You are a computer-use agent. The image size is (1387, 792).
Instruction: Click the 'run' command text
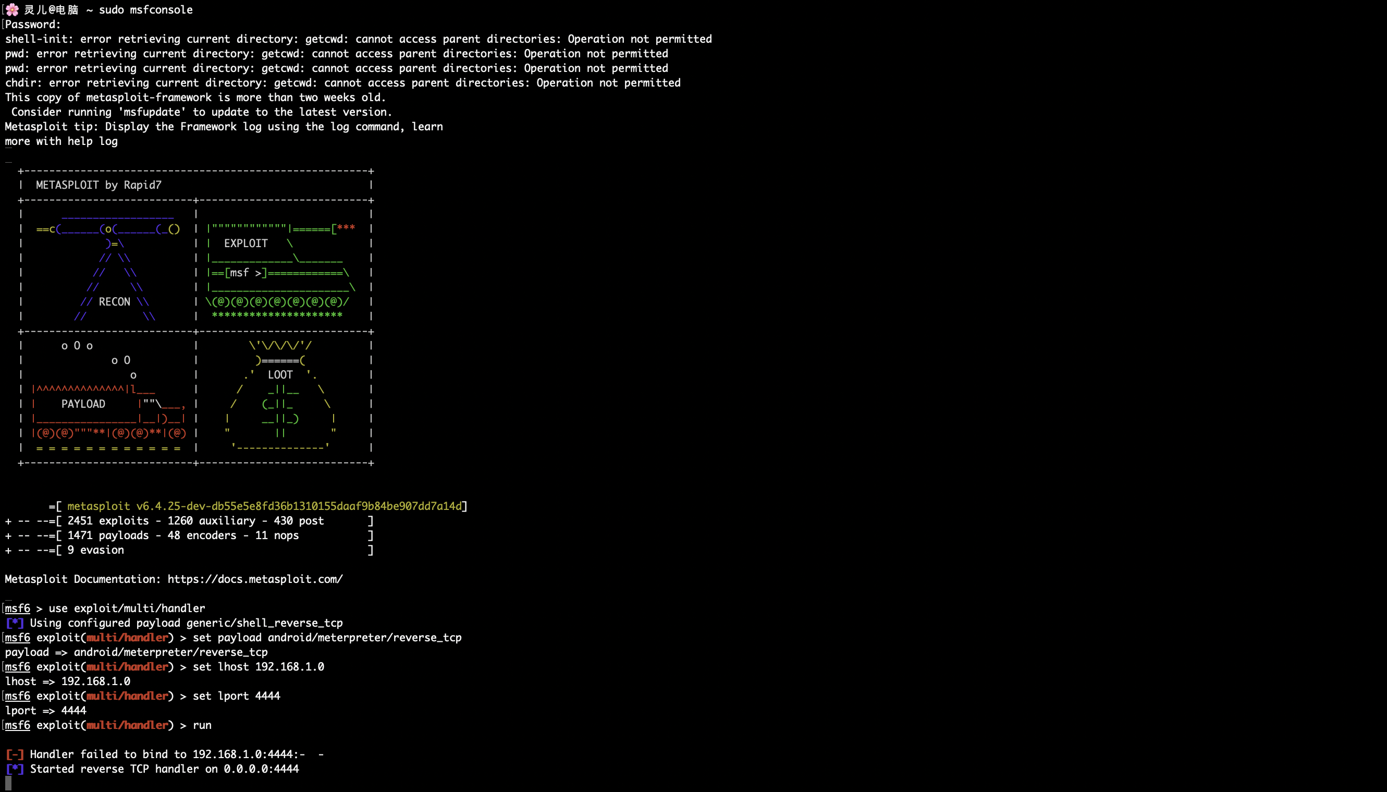click(x=202, y=725)
